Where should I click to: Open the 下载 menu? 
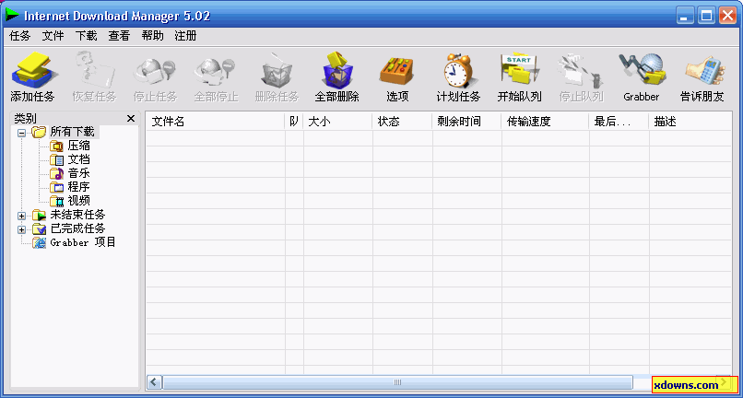tap(87, 36)
